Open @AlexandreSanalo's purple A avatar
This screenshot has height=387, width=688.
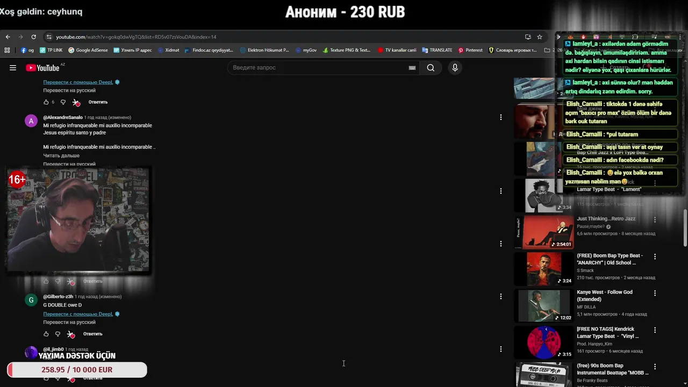[31, 121]
